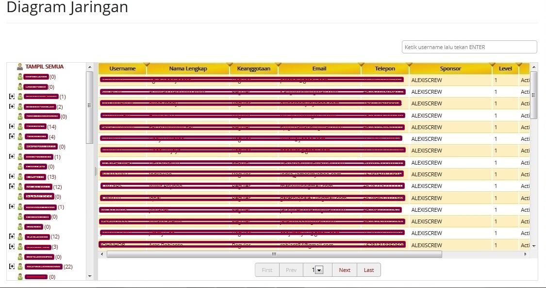
Task: Open the page number dropdown
Action: (319, 270)
